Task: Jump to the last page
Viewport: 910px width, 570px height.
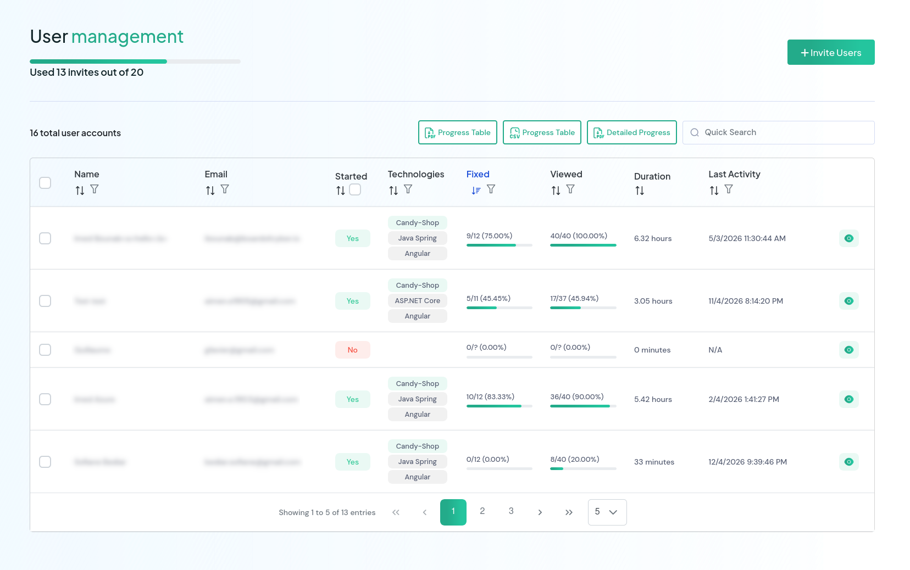Action: click(569, 512)
